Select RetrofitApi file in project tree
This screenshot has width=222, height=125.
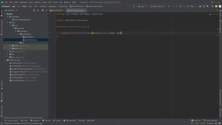click(28, 37)
